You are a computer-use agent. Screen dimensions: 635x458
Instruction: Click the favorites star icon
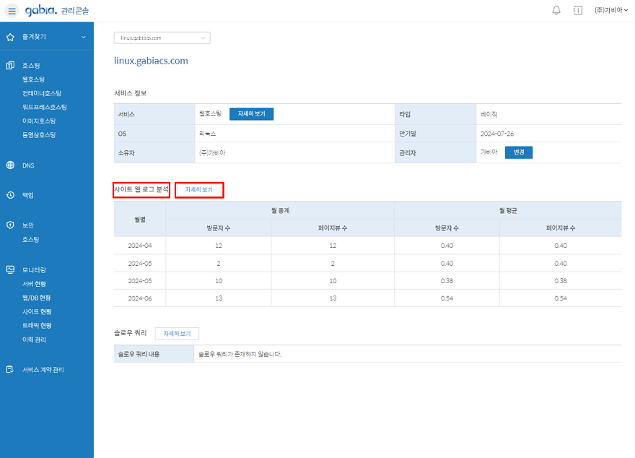click(x=10, y=38)
